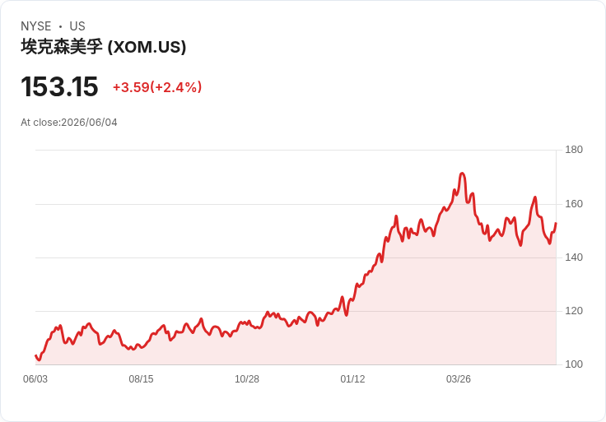Click the 06/03 date axis label
The image size is (606, 422).
coord(35,379)
